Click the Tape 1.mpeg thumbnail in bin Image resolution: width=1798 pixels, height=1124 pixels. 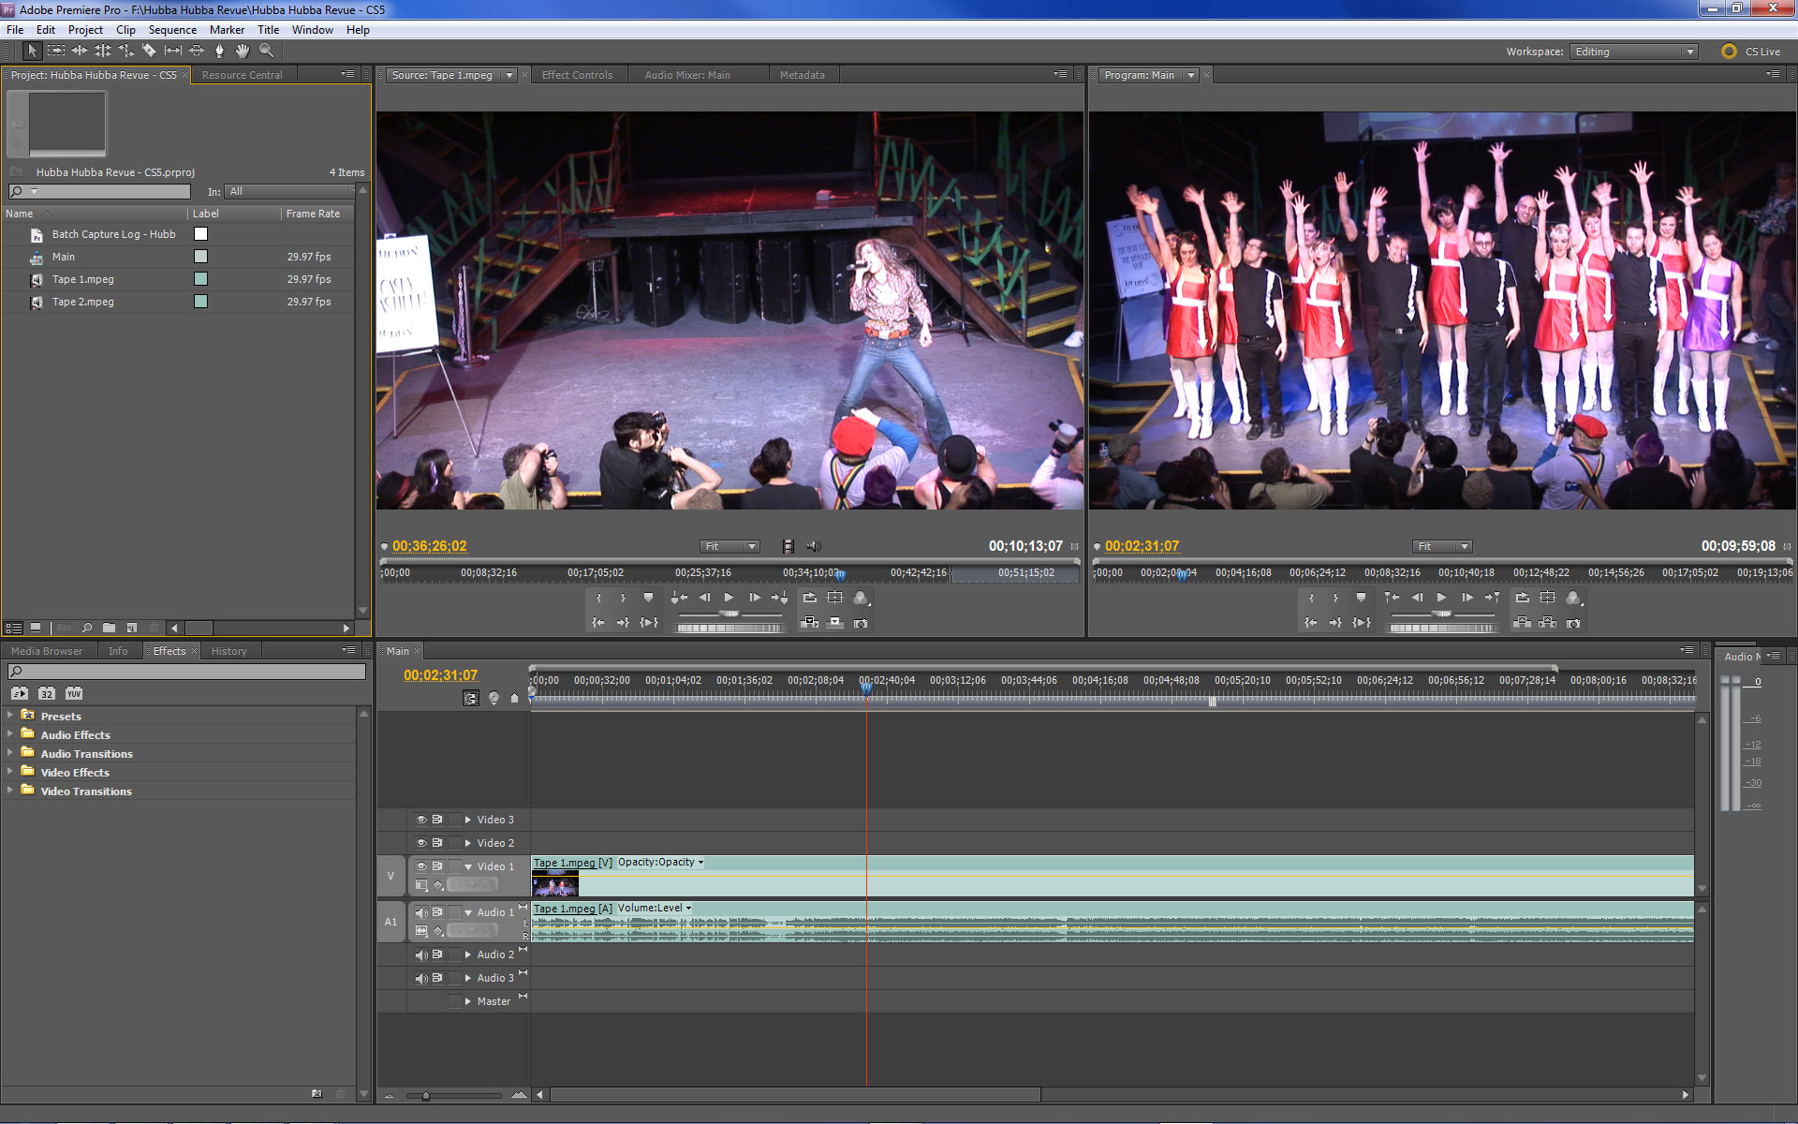(34, 280)
